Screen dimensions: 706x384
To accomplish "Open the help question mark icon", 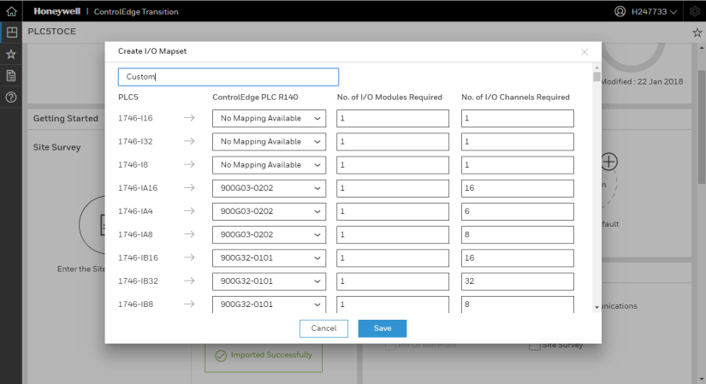I will pos(11,97).
